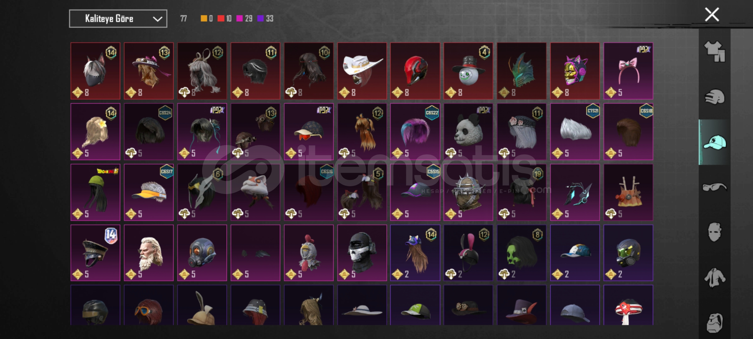Select the skull balaclava with headset item
Image resolution: width=753 pixels, height=339 pixels.
[x=362, y=253]
